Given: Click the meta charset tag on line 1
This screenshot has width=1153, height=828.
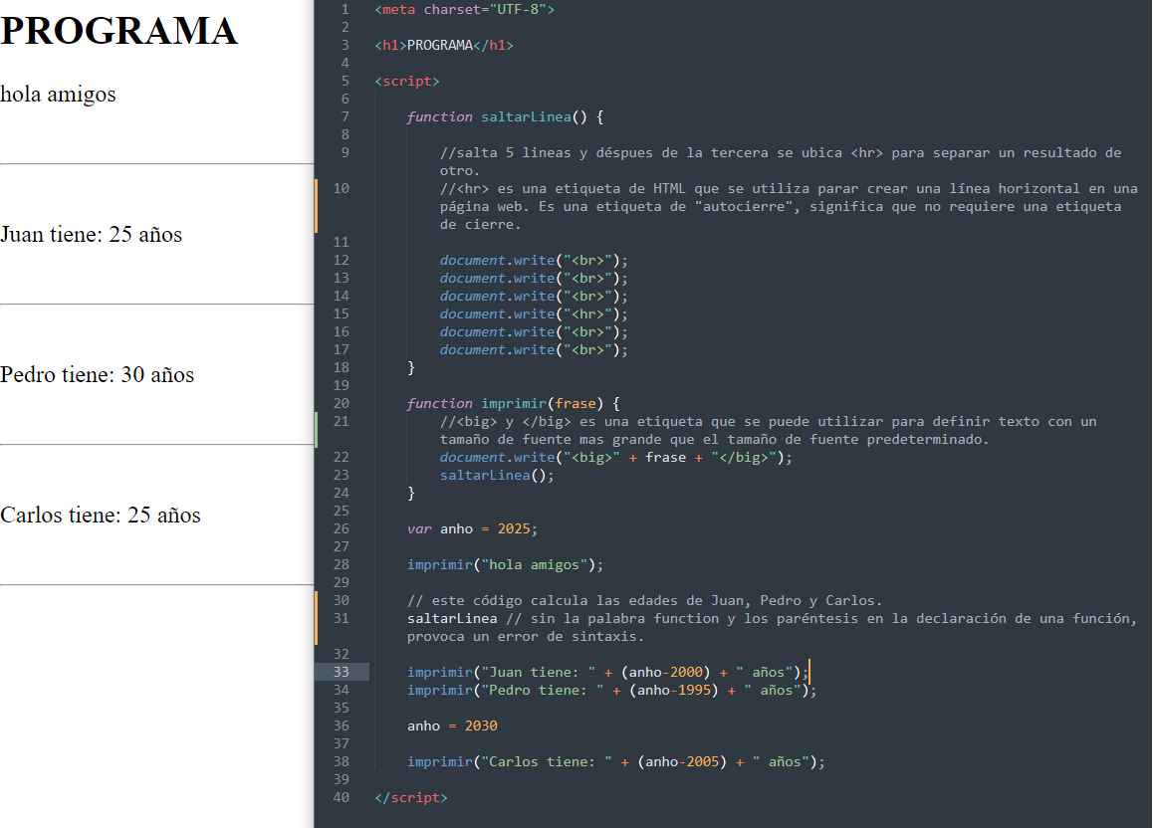Looking at the screenshot, I should 465,10.
